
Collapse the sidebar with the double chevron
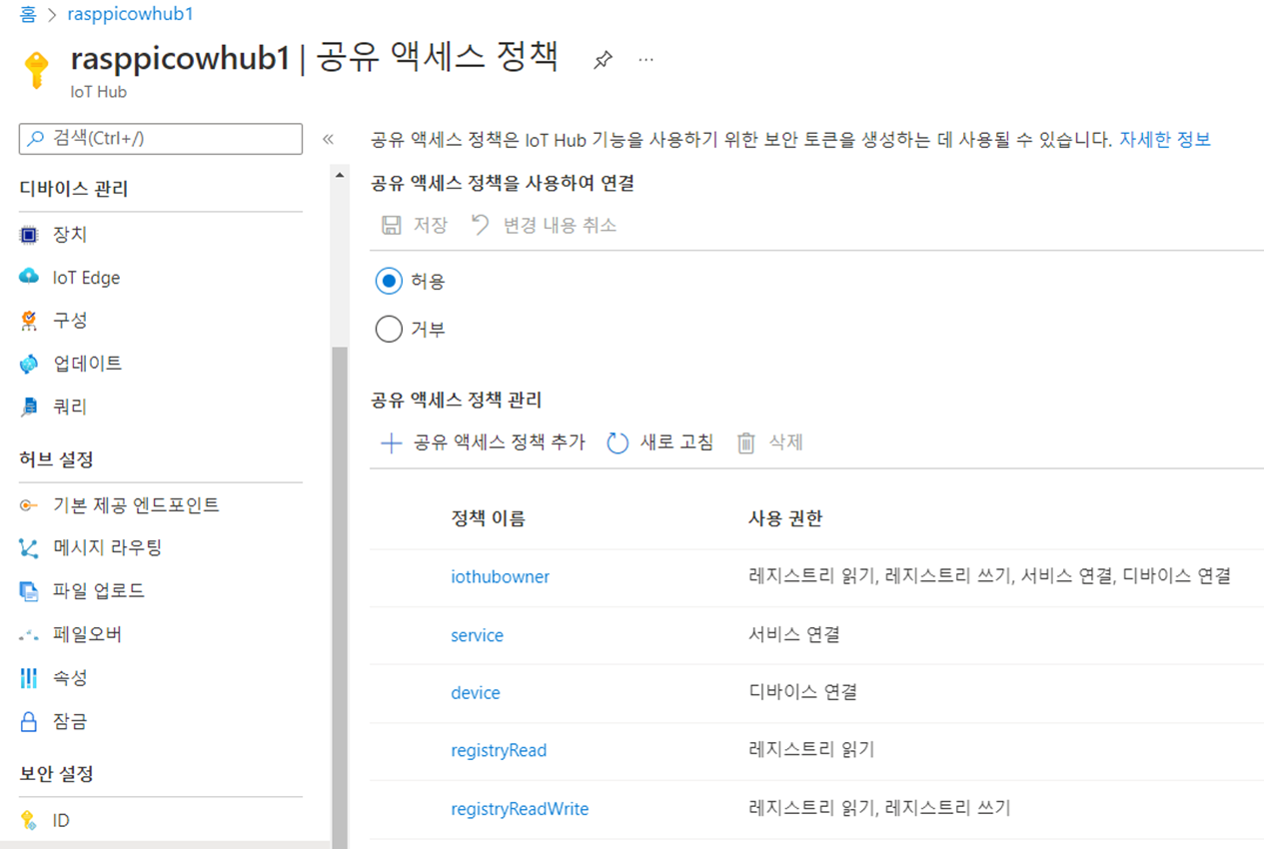click(328, 139)
